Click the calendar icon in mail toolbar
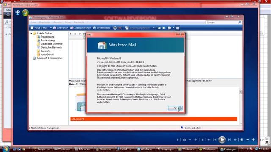 [164, 28]
